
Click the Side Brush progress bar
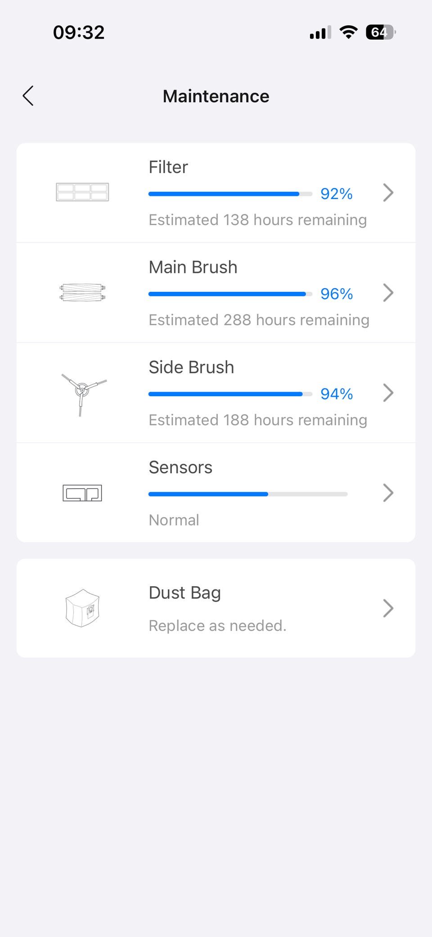230,394
